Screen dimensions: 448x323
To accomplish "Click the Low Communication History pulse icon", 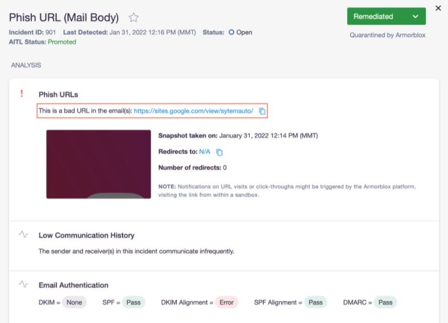I will click(x=23, y=235).
